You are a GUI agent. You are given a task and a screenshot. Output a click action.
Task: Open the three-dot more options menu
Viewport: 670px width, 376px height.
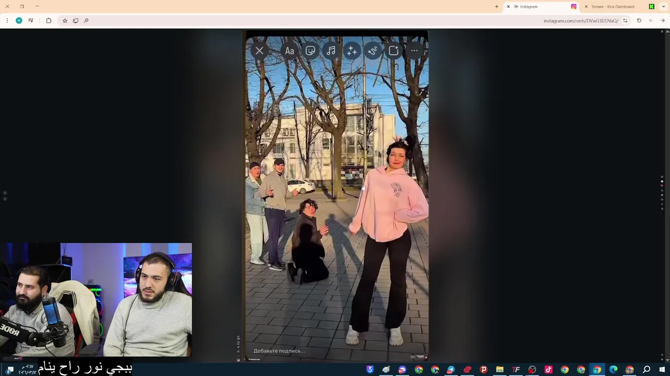414,51
